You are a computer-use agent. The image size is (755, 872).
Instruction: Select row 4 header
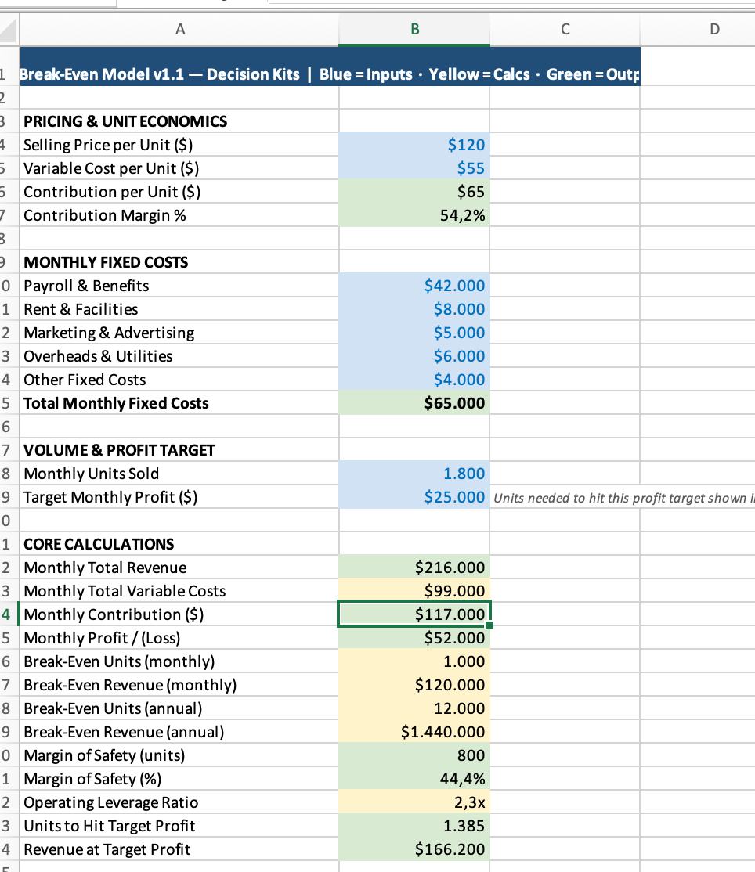(x=9, y=145)
